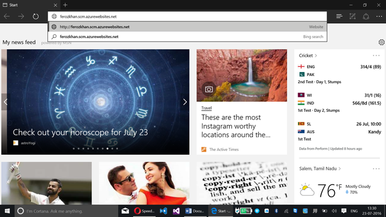Click the My news feed heading
The height and width of the screenshot is (217, 386).
pyautogui.click(x=19, y=42)
